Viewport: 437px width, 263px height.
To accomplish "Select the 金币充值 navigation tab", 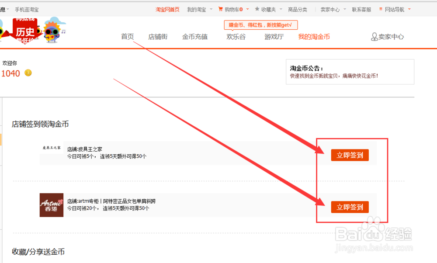I will pos(195,37).
